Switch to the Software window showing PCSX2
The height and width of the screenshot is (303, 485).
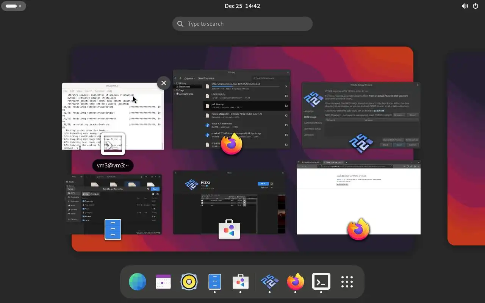point(229,202)
